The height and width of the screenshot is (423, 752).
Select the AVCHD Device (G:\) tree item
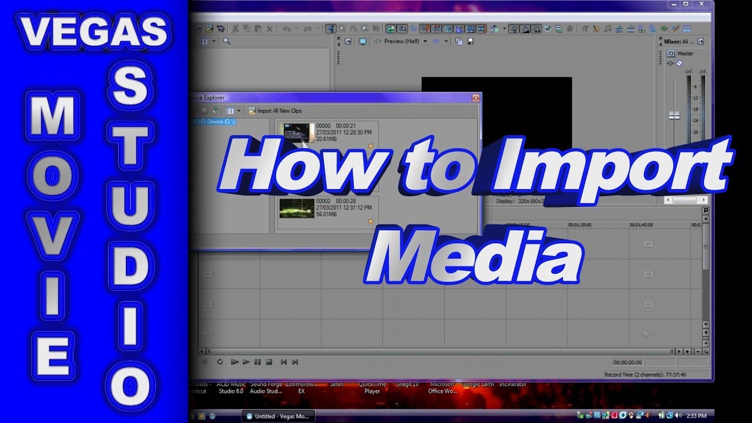pyautogui.click(x=213, y=122)
